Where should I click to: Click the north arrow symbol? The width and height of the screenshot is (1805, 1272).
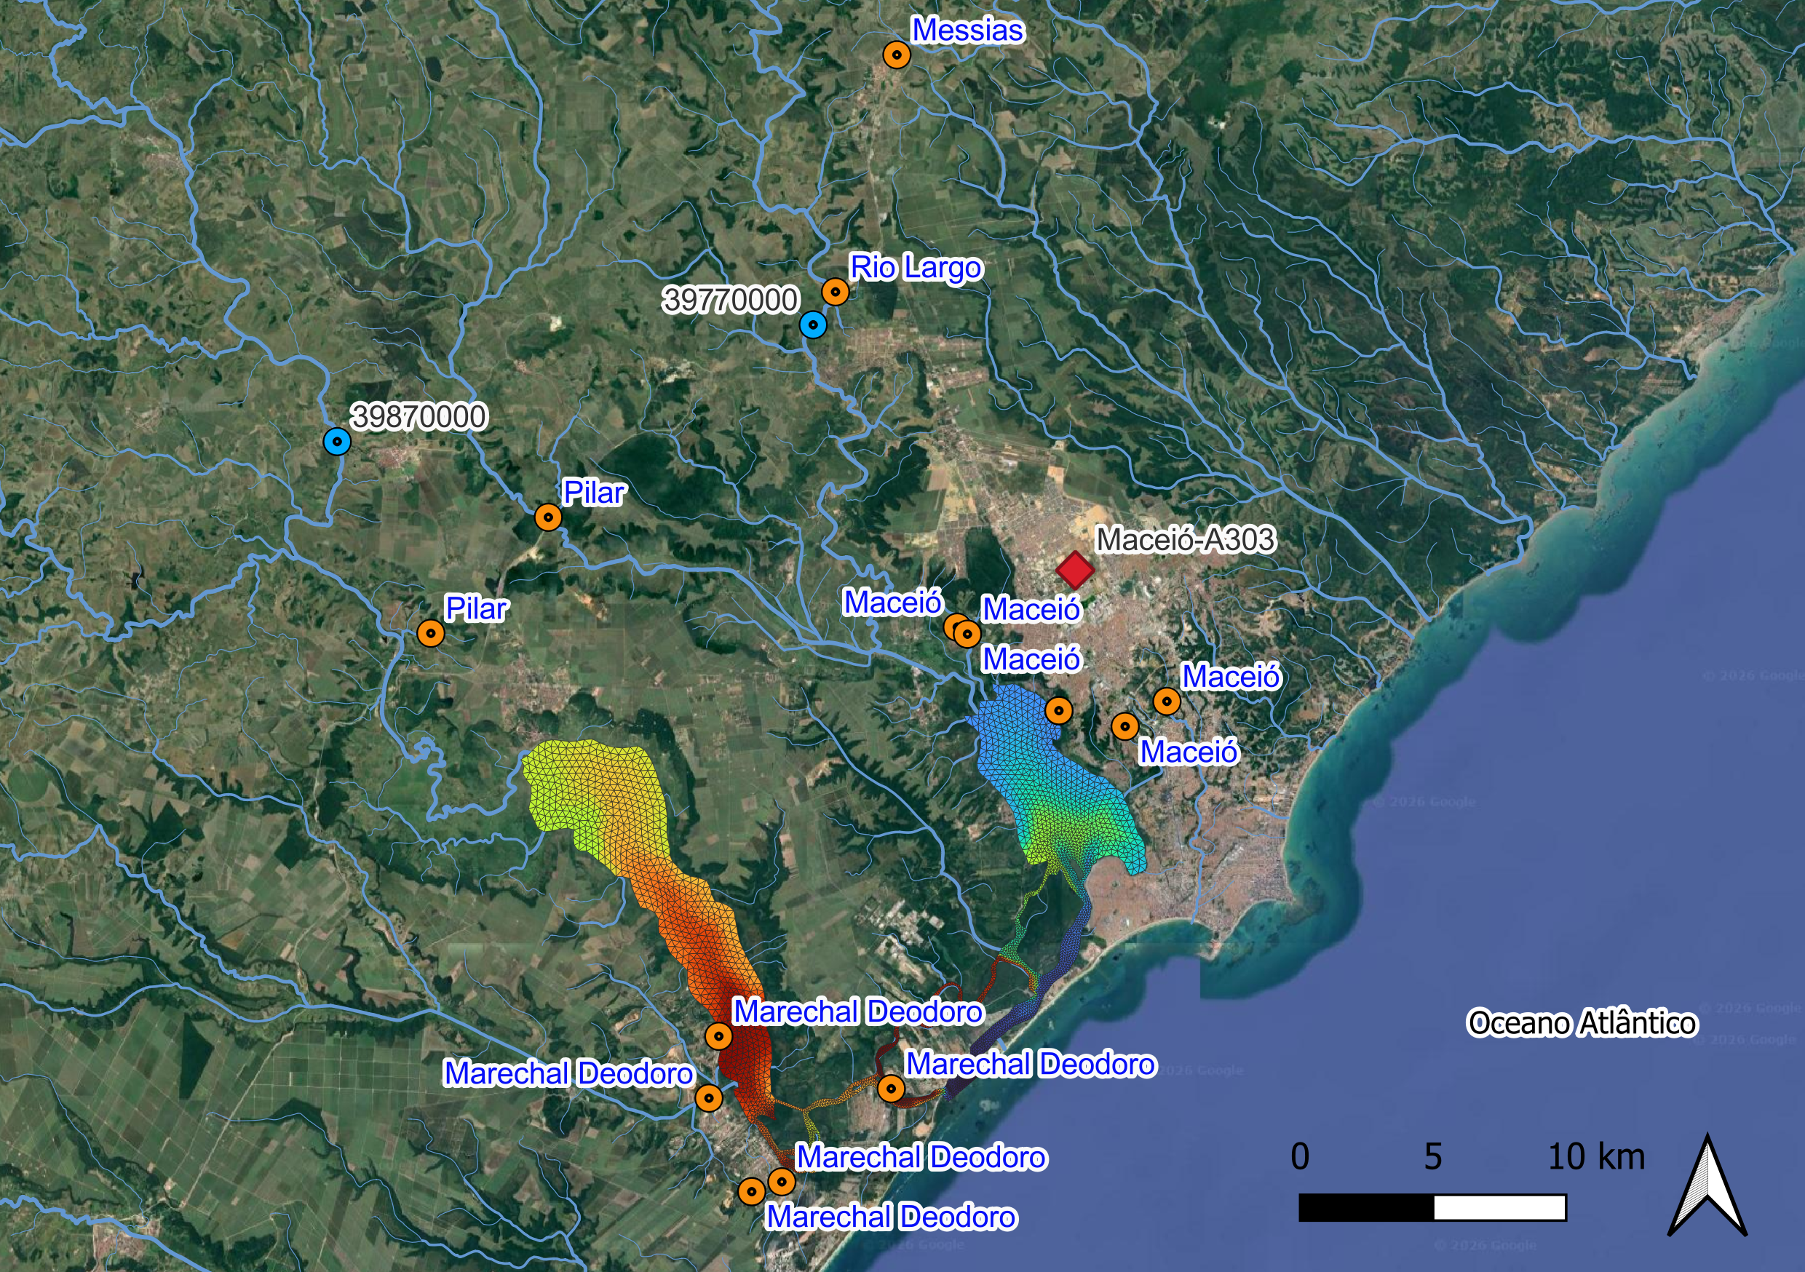(1707, 1187)
